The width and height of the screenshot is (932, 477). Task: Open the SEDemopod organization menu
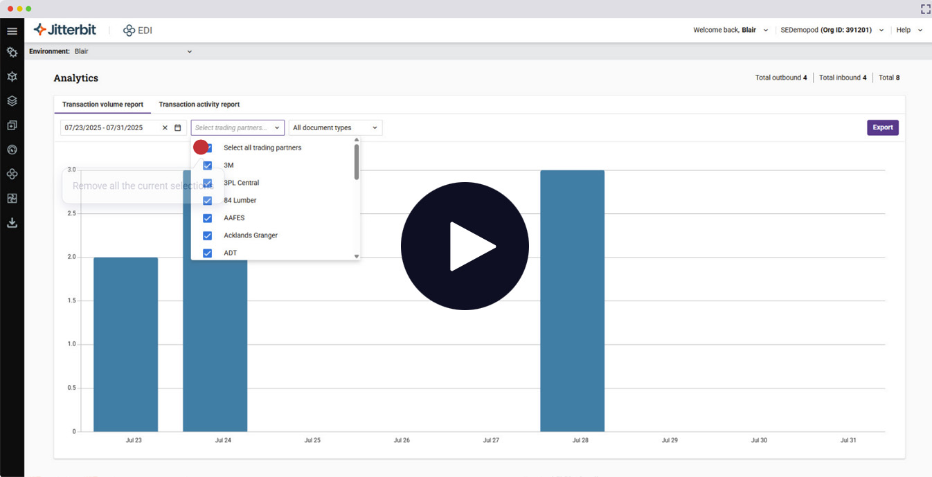click(831, 30)
